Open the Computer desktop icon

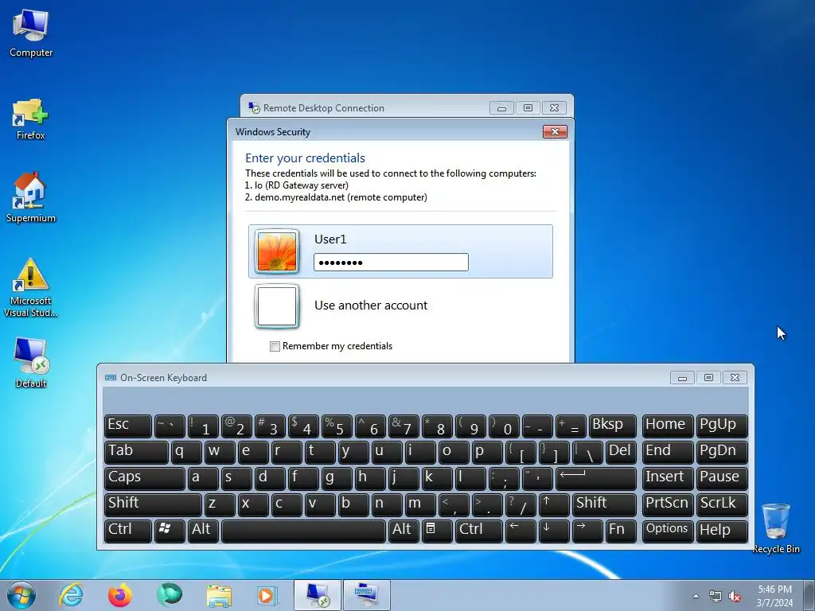coord(31,33)
